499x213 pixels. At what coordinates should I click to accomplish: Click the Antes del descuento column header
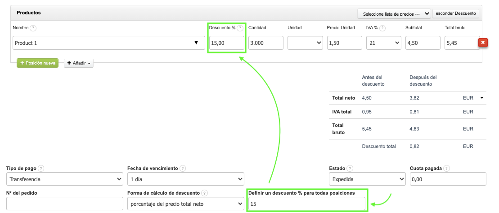(373, 81)
